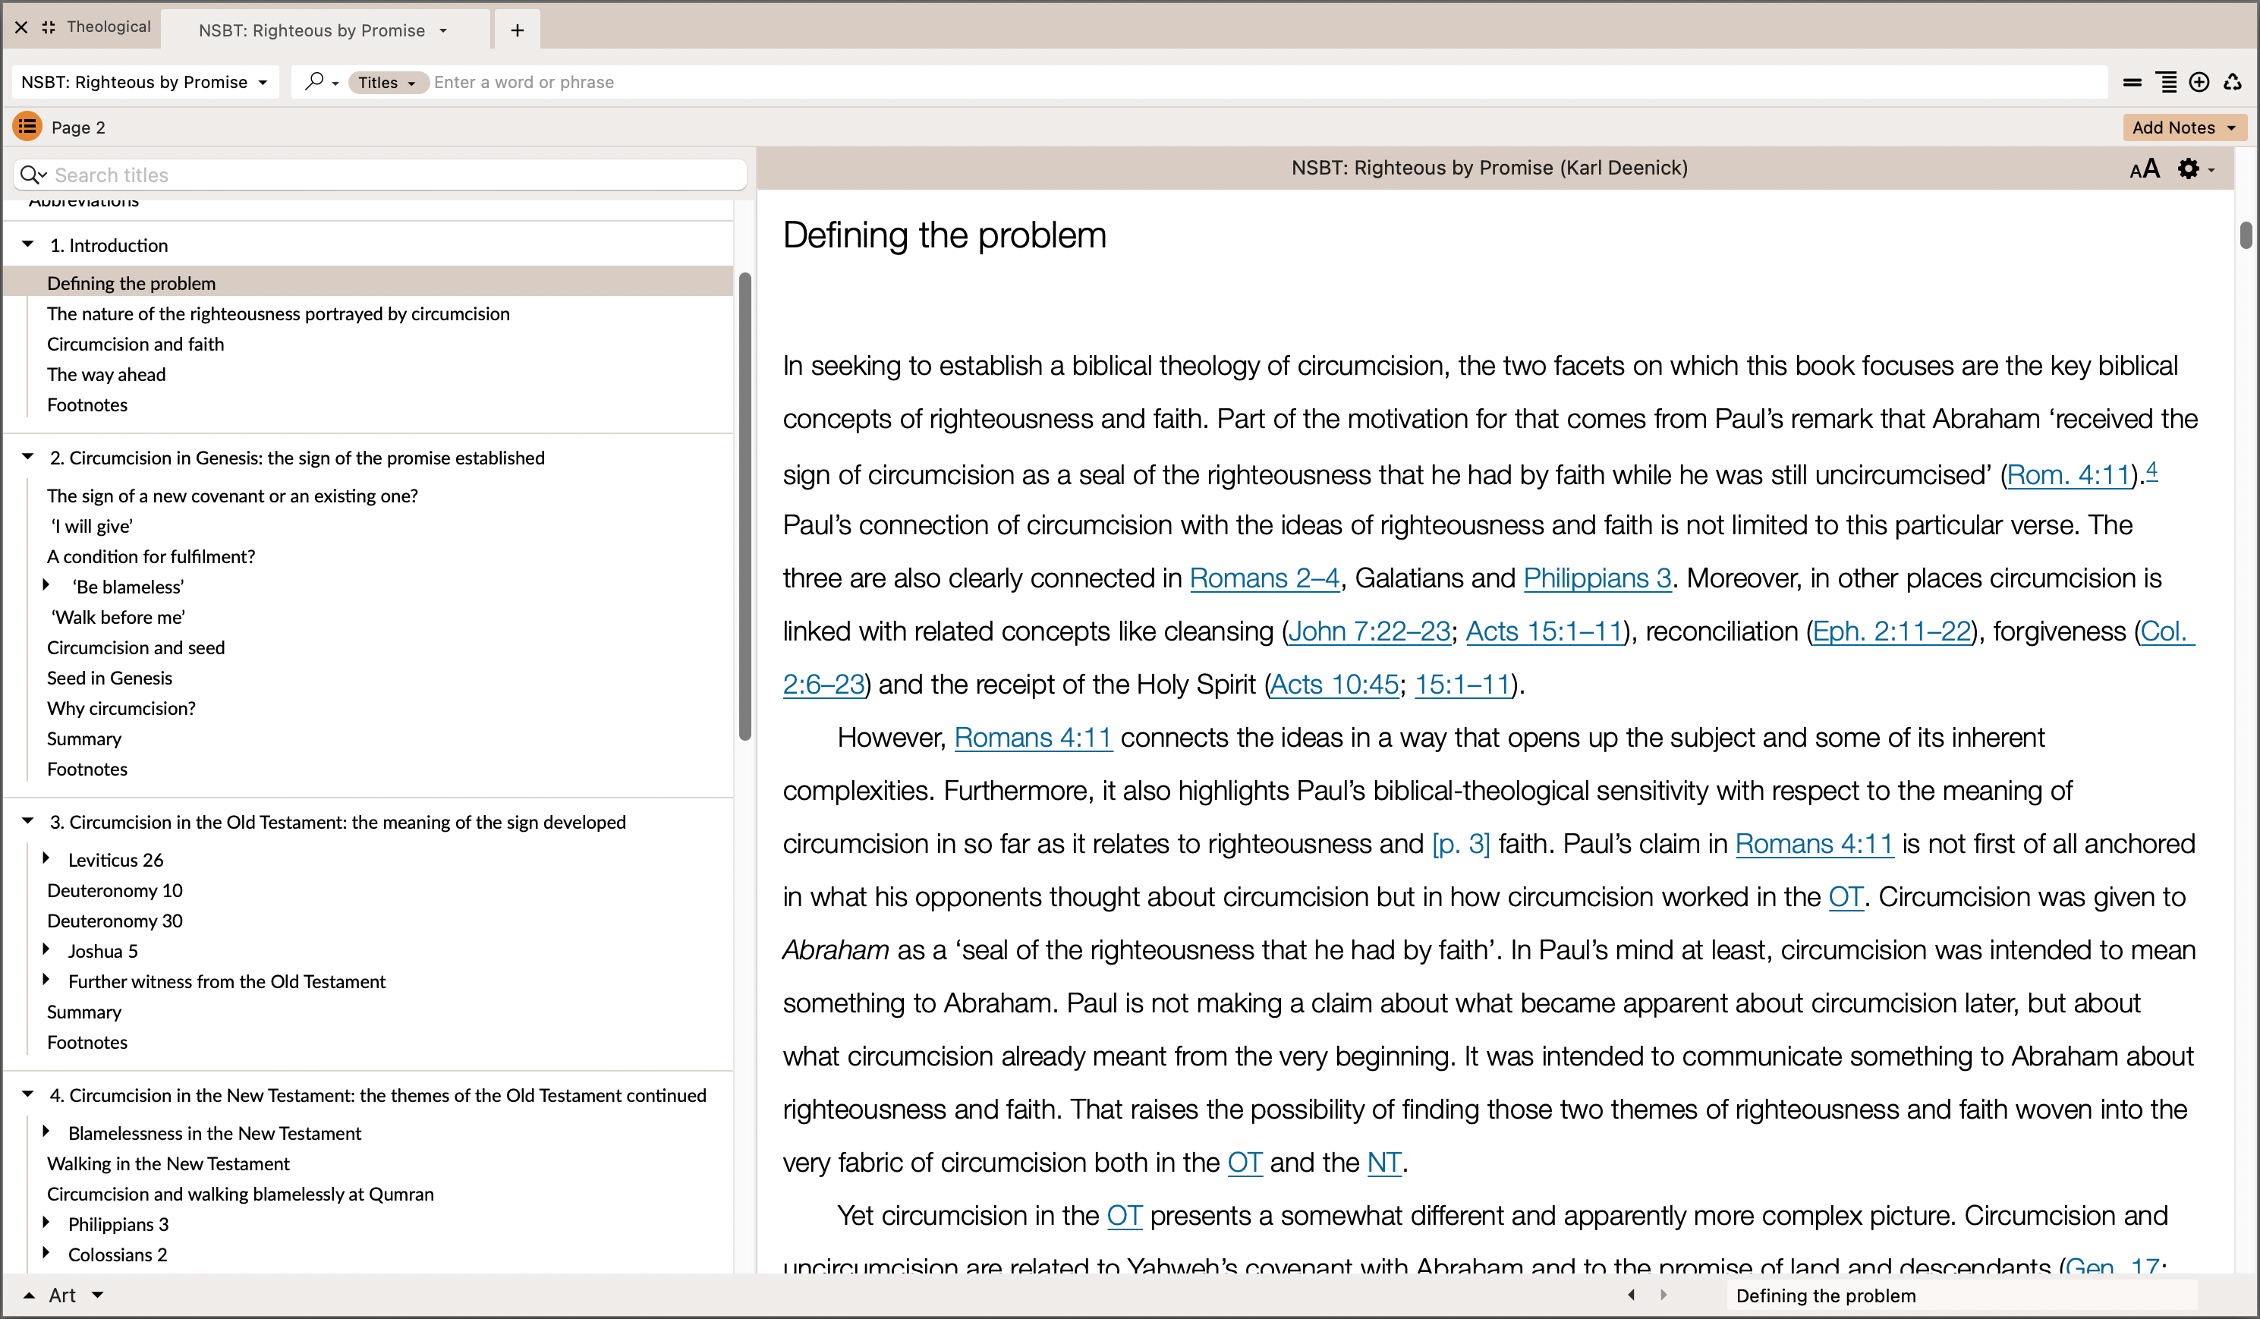Open footnote 4 superscript link

[x=2151, y=469]
